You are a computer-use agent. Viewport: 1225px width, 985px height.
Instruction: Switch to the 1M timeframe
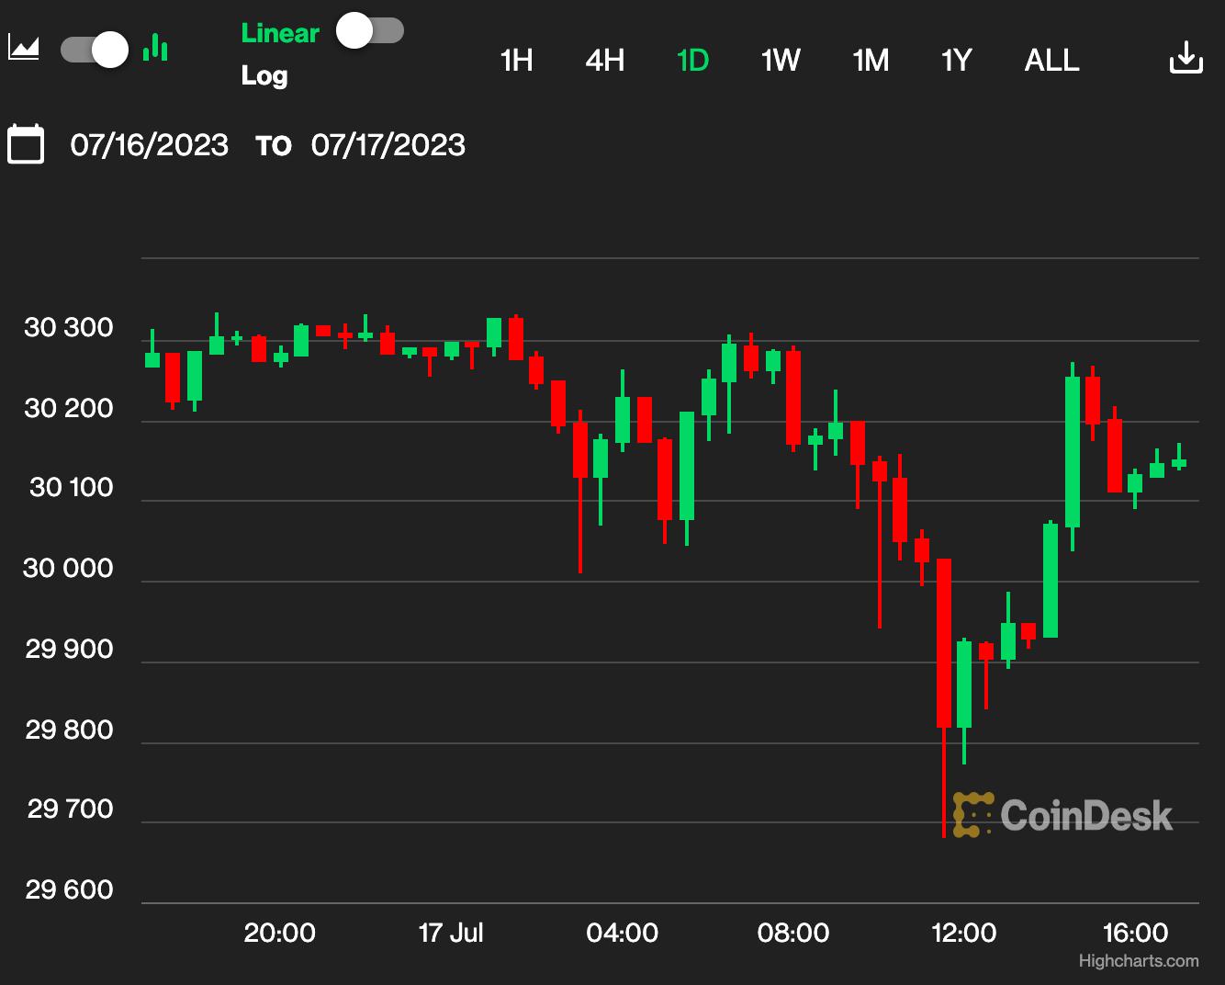[871, 61]
